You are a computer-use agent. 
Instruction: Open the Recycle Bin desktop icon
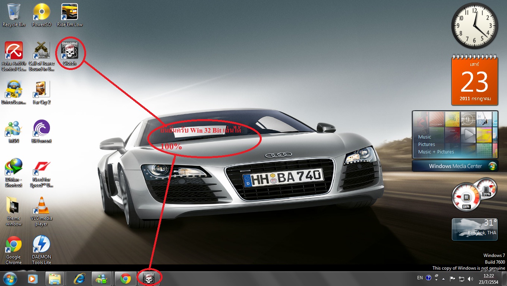click(x=14, y=15)
